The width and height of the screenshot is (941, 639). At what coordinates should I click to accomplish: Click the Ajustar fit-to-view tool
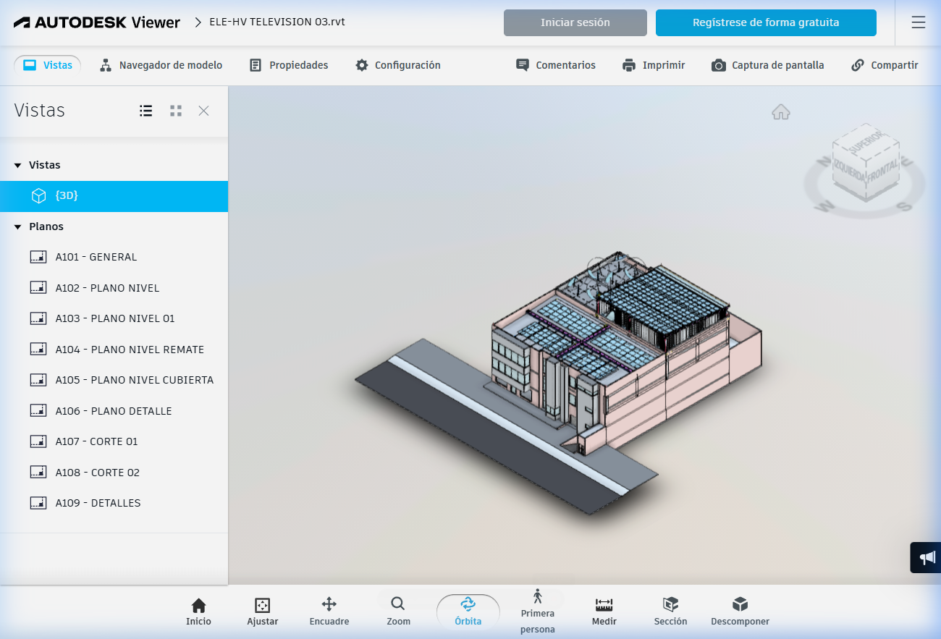click(262, 612)
